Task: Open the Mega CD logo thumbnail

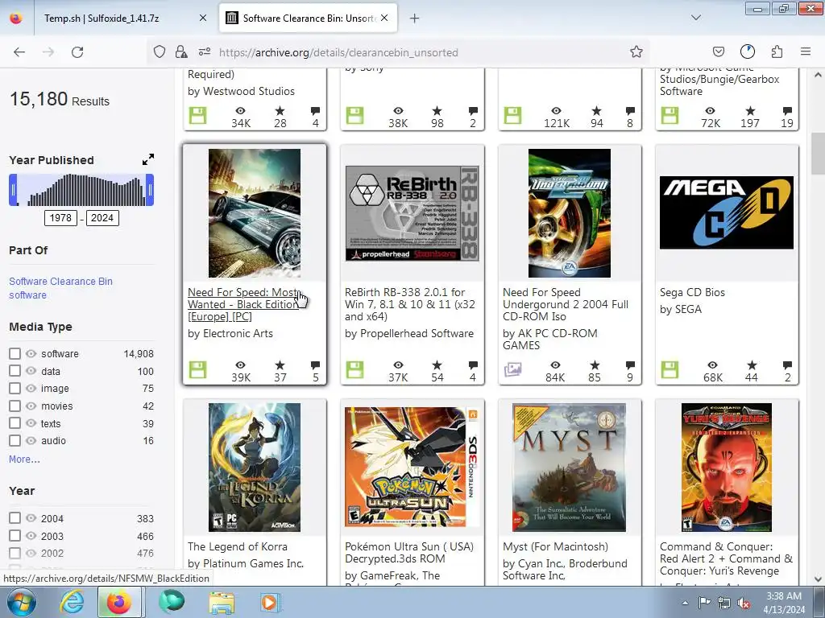Action: click(x=727, y=212)
